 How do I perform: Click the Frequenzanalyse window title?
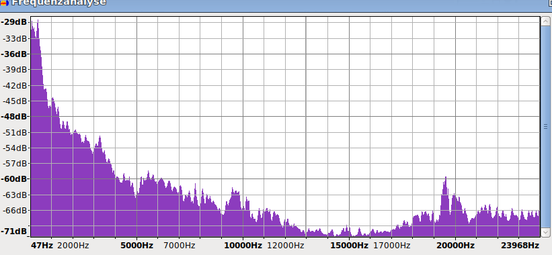pos(58,3)
